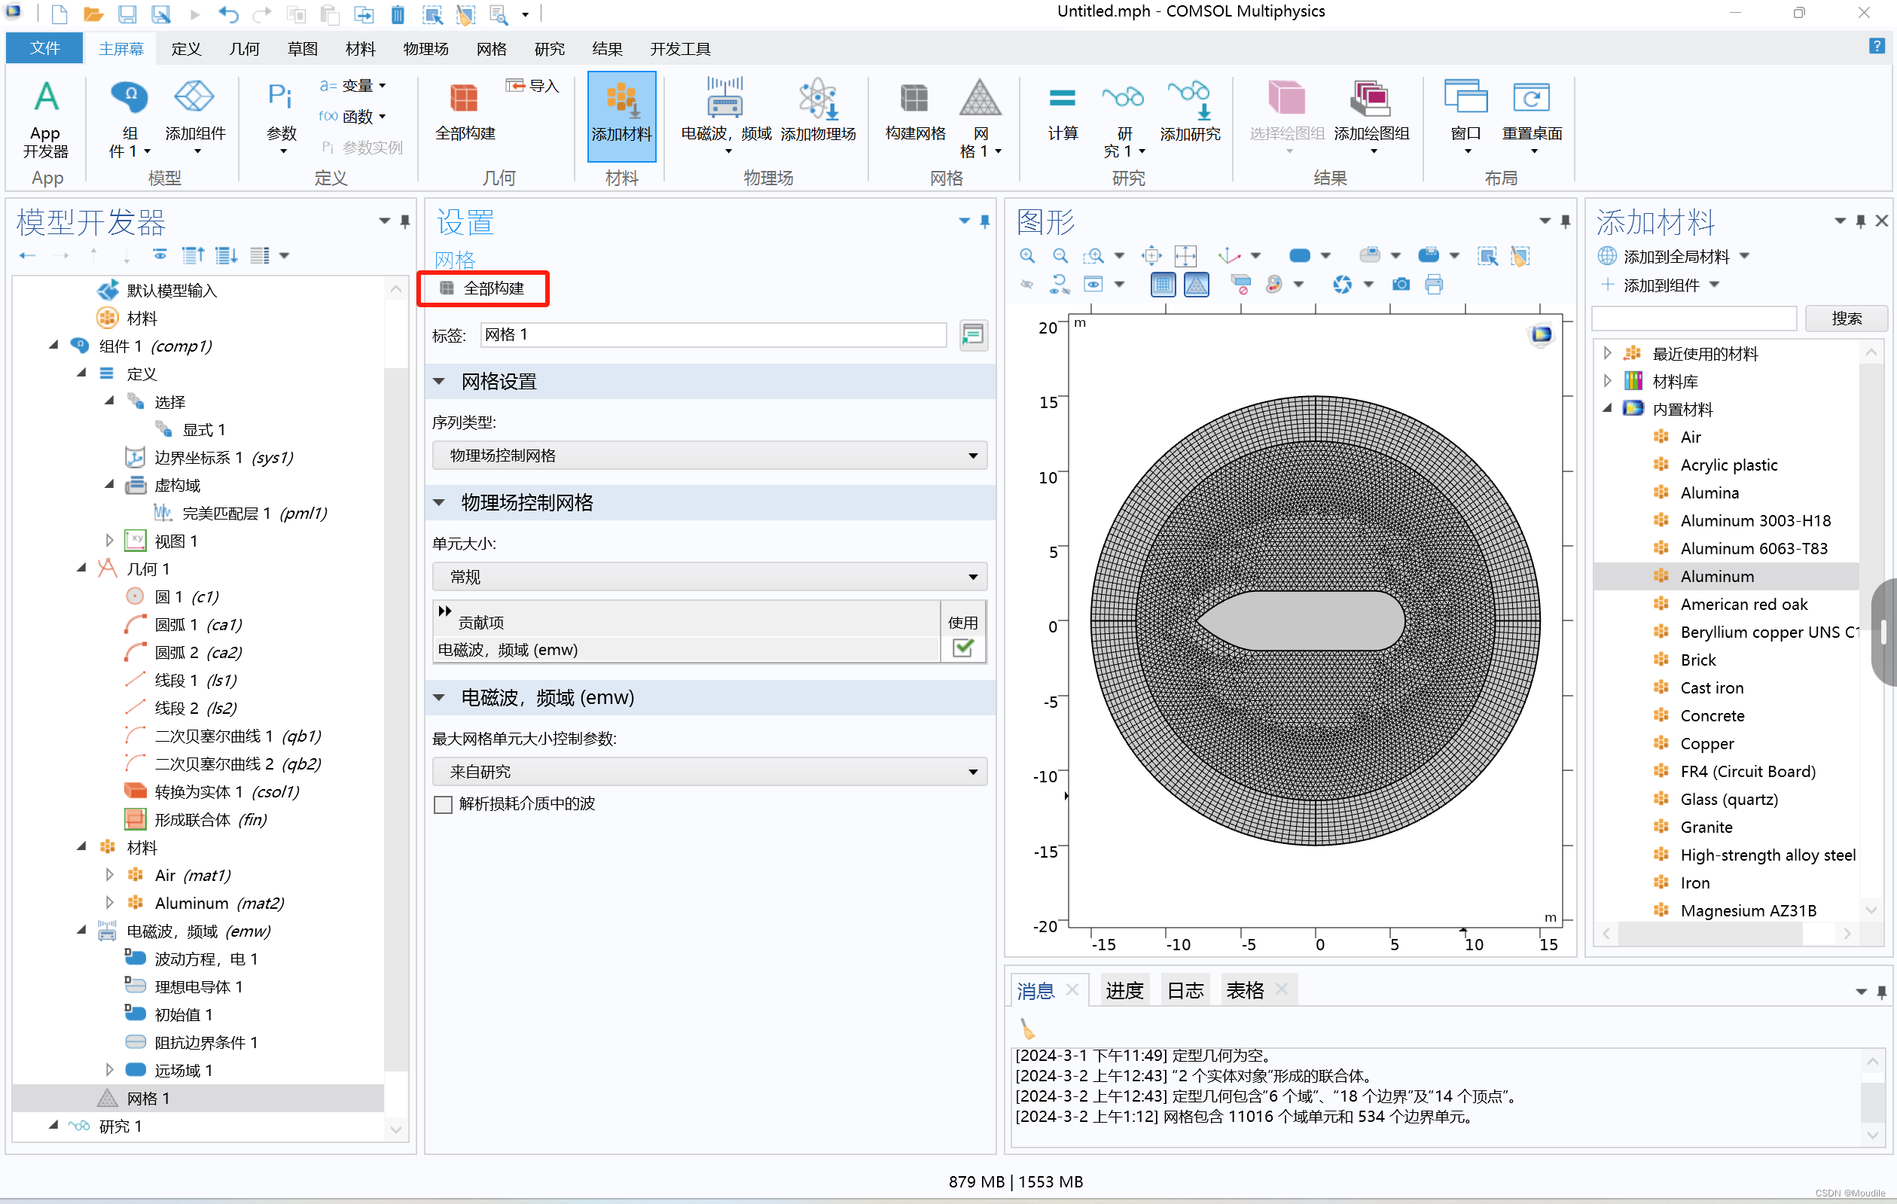1897x1204 pixels.
Task: Uncheck the 电磁波,频域 contribution checkbox
Action: point(962,649)
